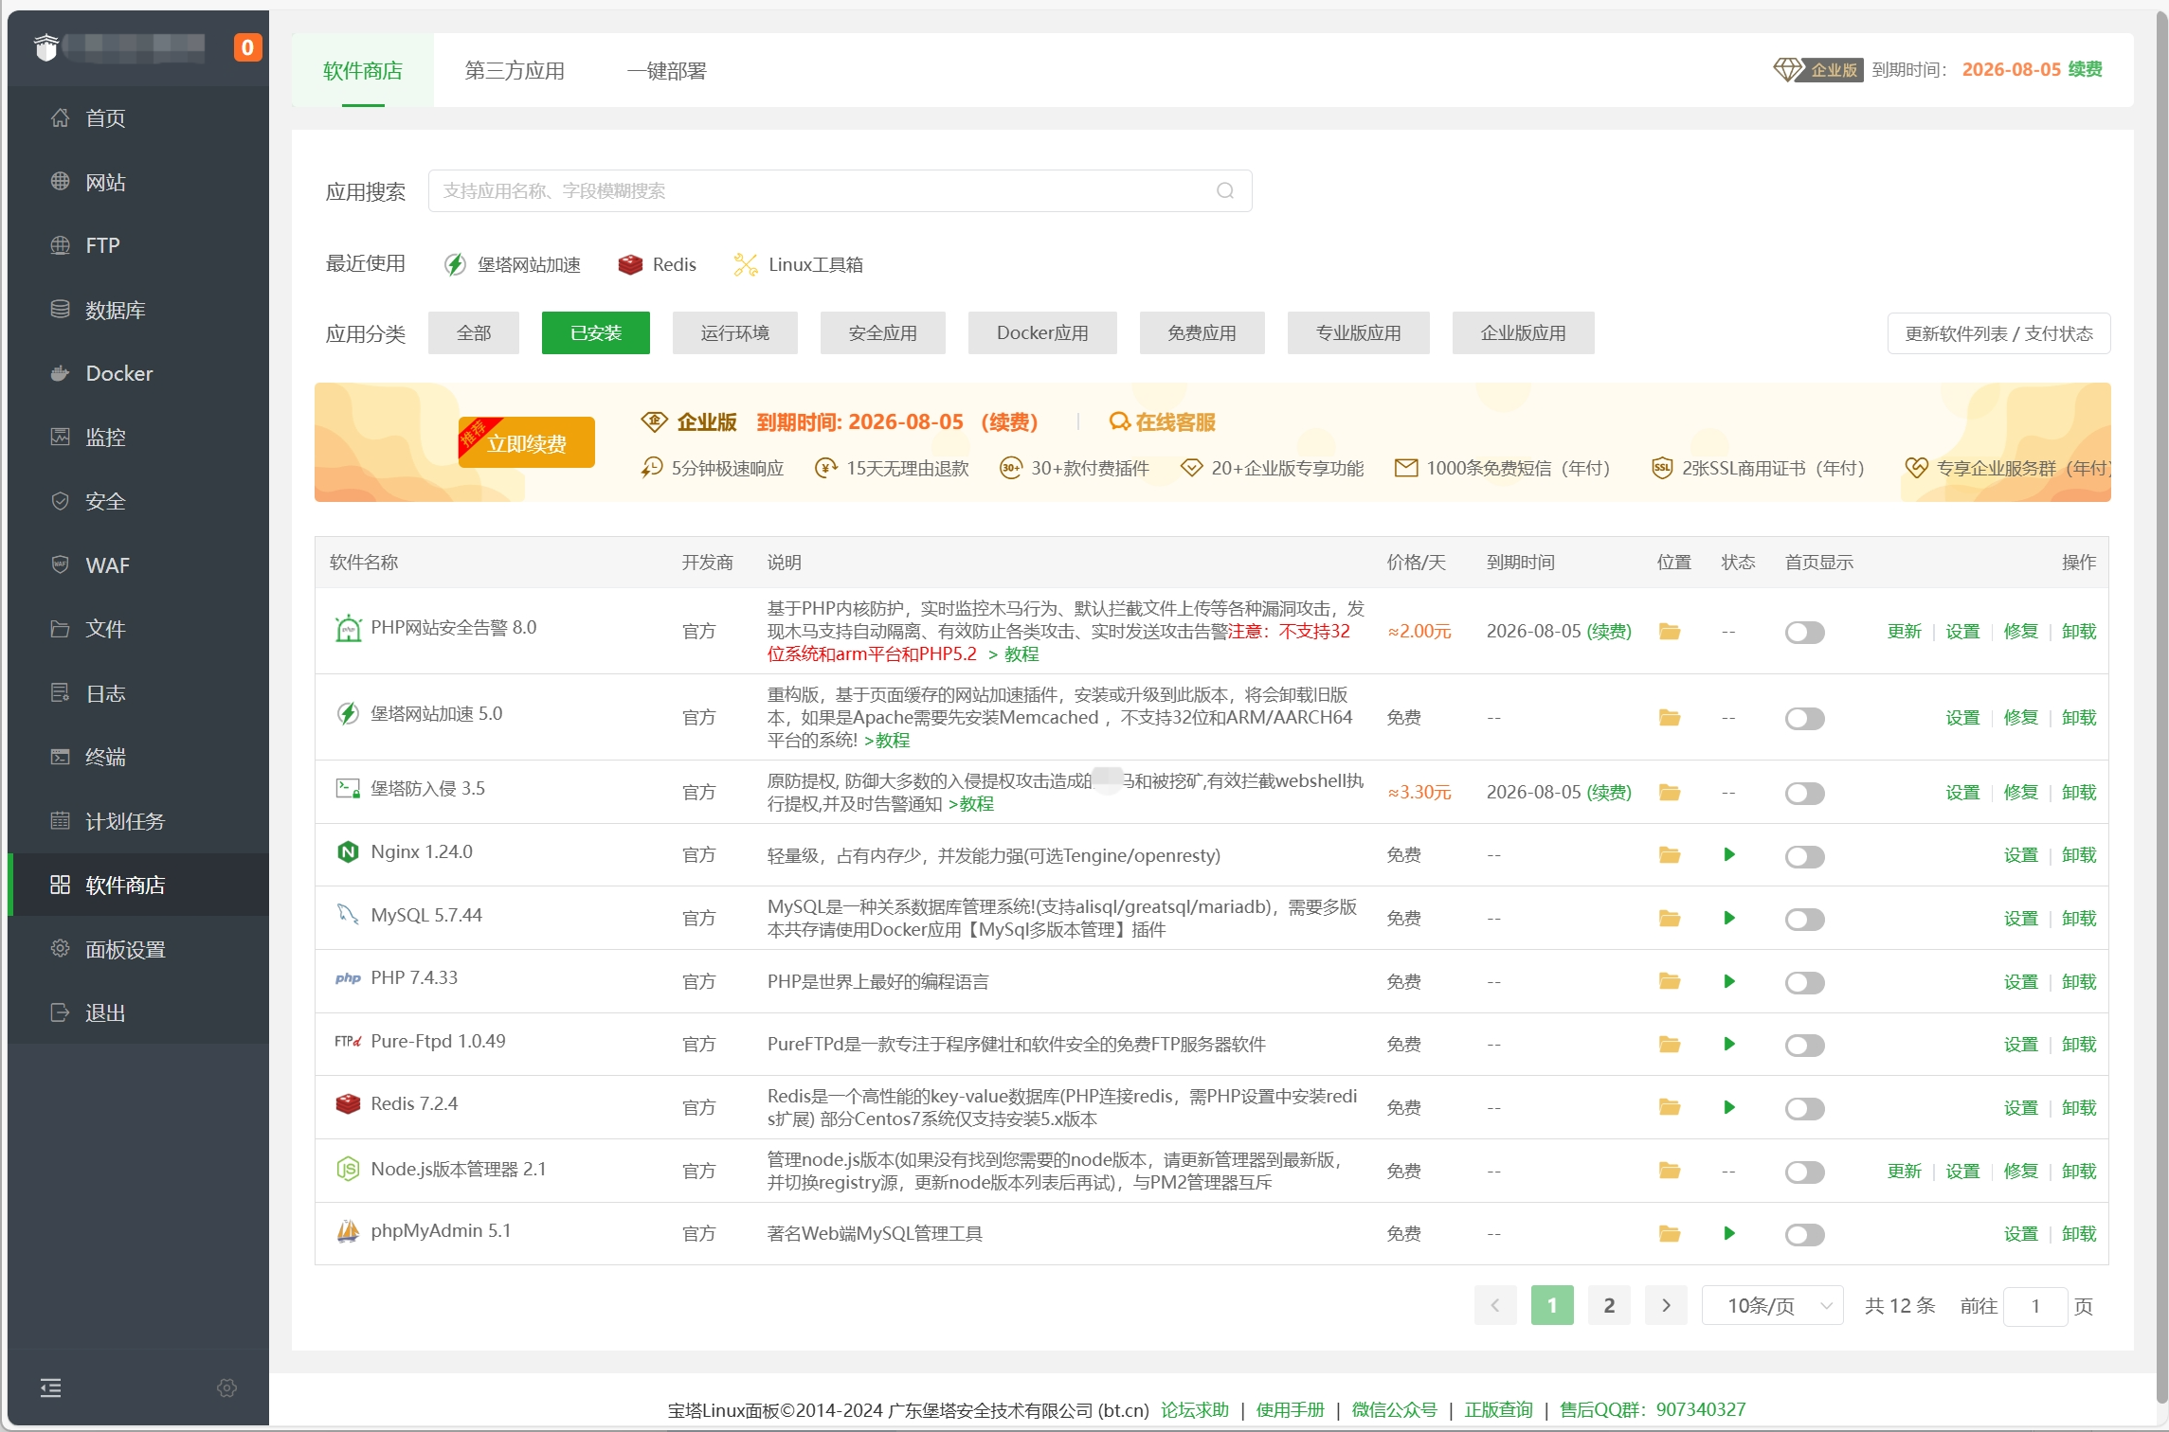Click the previous page left chevron

(1495, 1305)
